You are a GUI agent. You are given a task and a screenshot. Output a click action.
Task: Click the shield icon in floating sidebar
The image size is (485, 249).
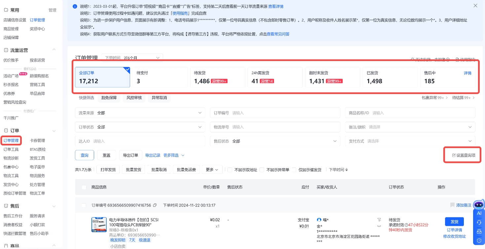[x=479, y=240]
